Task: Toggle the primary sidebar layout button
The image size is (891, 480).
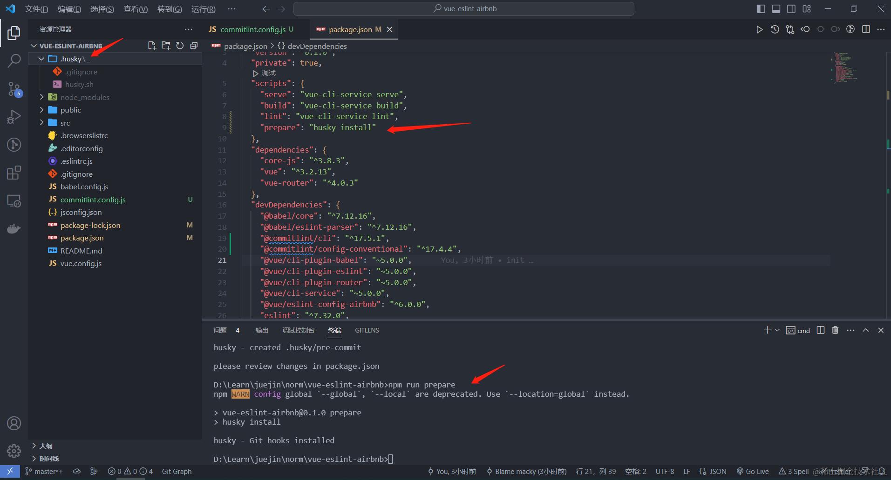Action: [761, 9]
